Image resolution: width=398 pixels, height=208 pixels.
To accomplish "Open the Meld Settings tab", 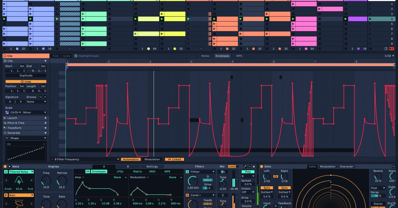I will click(152, 167).
